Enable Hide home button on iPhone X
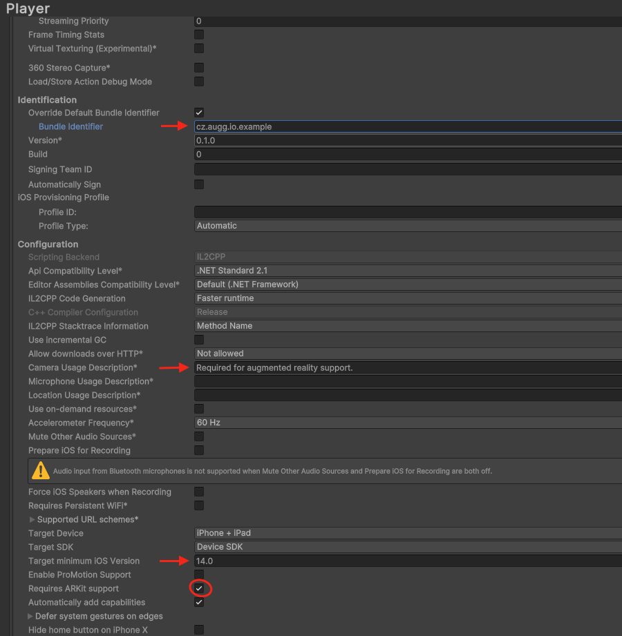 pyautogui.click(x=199, y=630)
